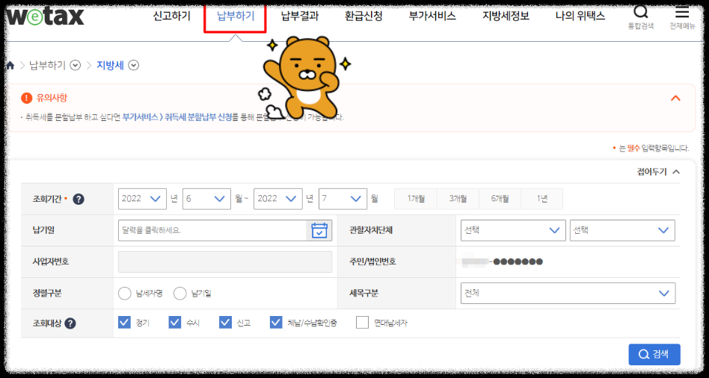This screenshot has height=378, width=709.
Task: Click the wetax logo
Action: [x=45, y=16]
